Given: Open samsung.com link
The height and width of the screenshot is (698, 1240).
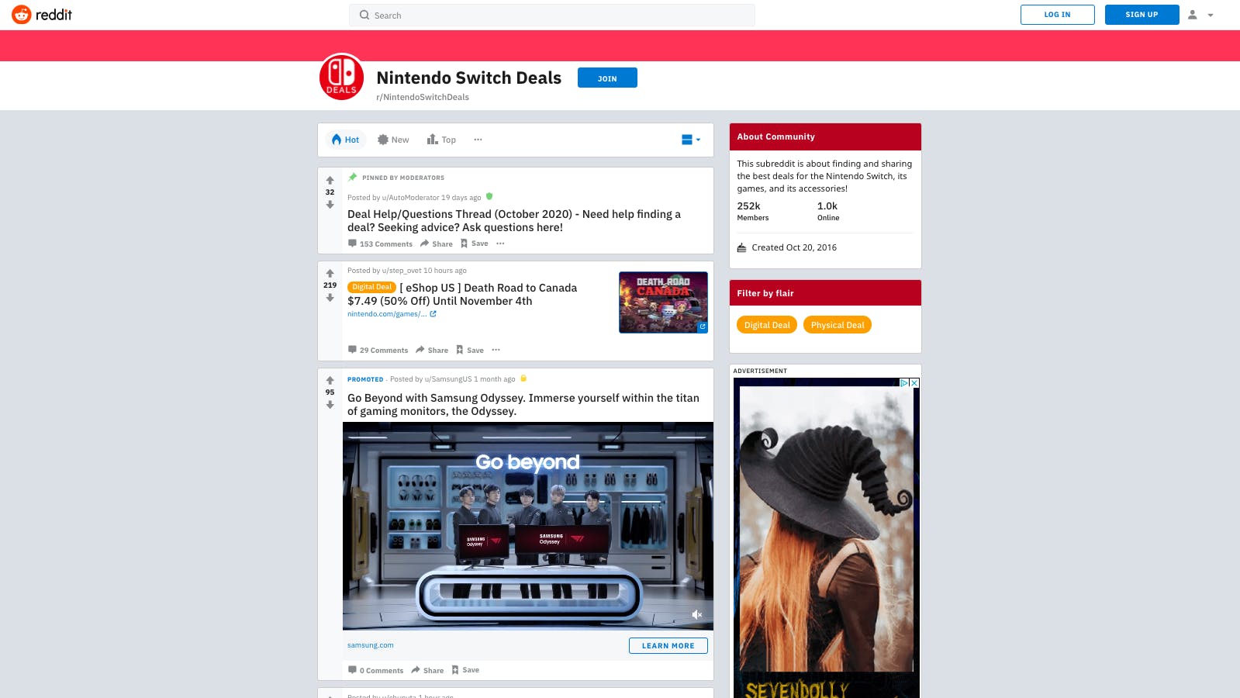Looking at the screenshot, I should point(370,645).
